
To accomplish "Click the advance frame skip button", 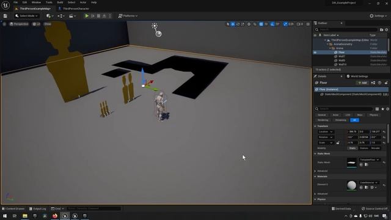I will click(x=93, y=16).
